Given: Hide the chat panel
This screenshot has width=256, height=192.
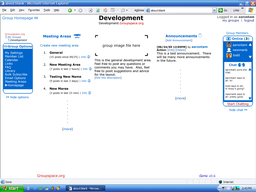Looking at the screenshot, I should (x=238, y=110).
